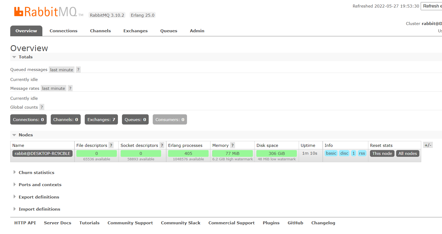Switch to the Admin tab
442x234 pixels.
pos(197,31)
